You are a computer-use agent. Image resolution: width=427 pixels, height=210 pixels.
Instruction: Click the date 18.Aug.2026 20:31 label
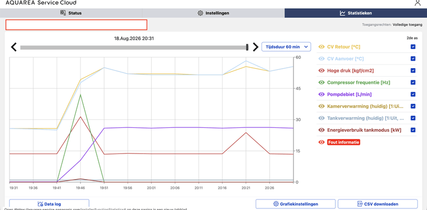click(x=134, y=38)
